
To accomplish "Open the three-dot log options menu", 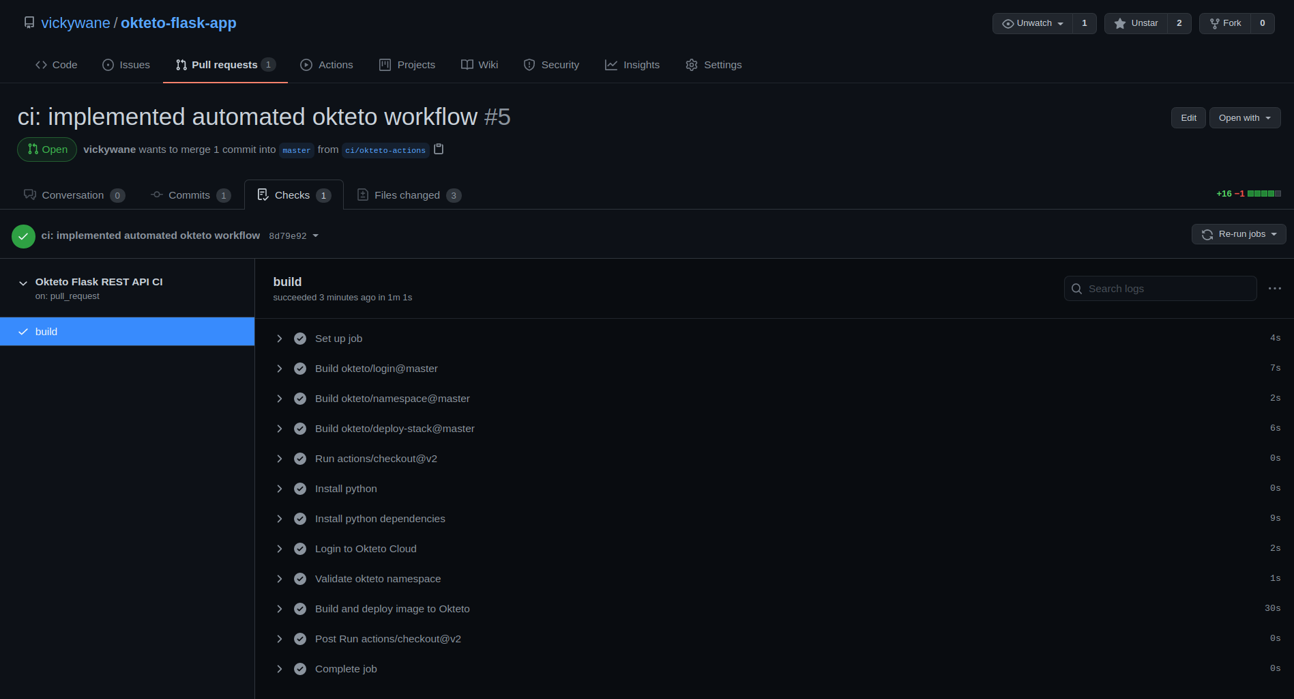I will 1274,289.
